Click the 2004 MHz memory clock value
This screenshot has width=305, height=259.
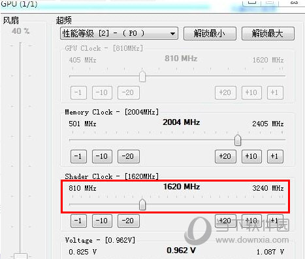(181, 122)
